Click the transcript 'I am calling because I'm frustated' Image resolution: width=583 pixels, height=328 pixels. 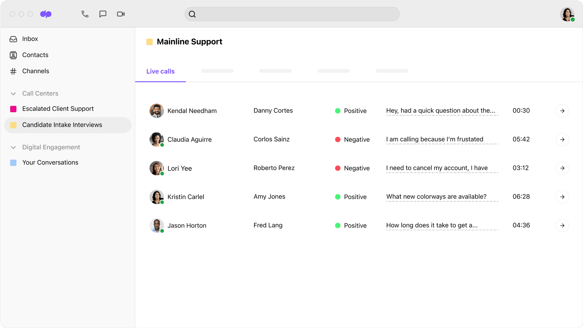435,139
